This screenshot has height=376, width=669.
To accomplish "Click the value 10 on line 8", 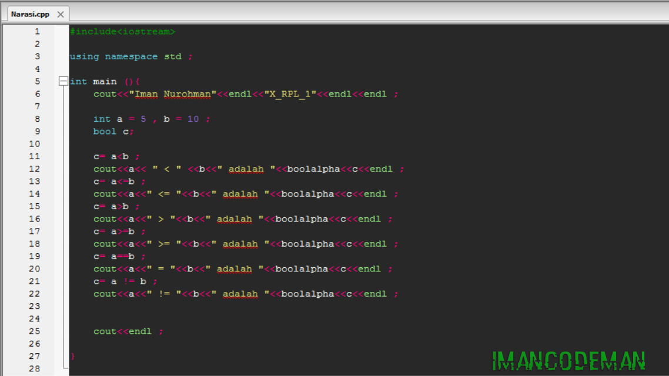I will pos(193,119).
